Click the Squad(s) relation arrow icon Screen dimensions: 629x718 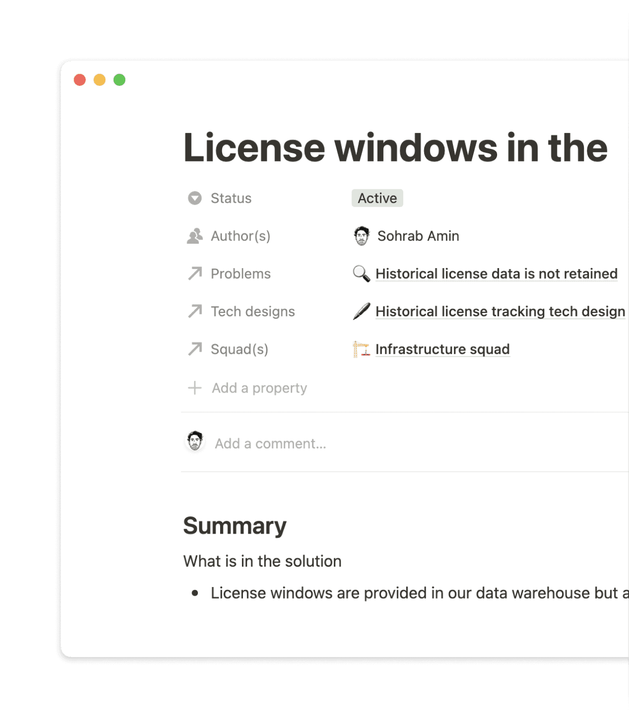click(x=195, y=349)
